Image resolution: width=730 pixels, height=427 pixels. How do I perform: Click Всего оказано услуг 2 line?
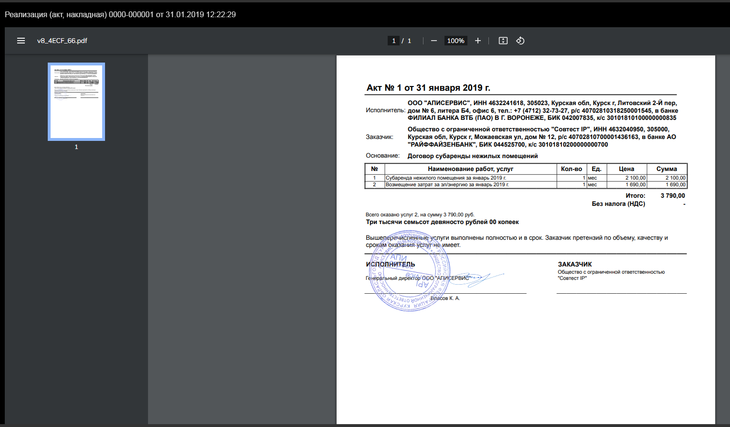pos(420,214)
